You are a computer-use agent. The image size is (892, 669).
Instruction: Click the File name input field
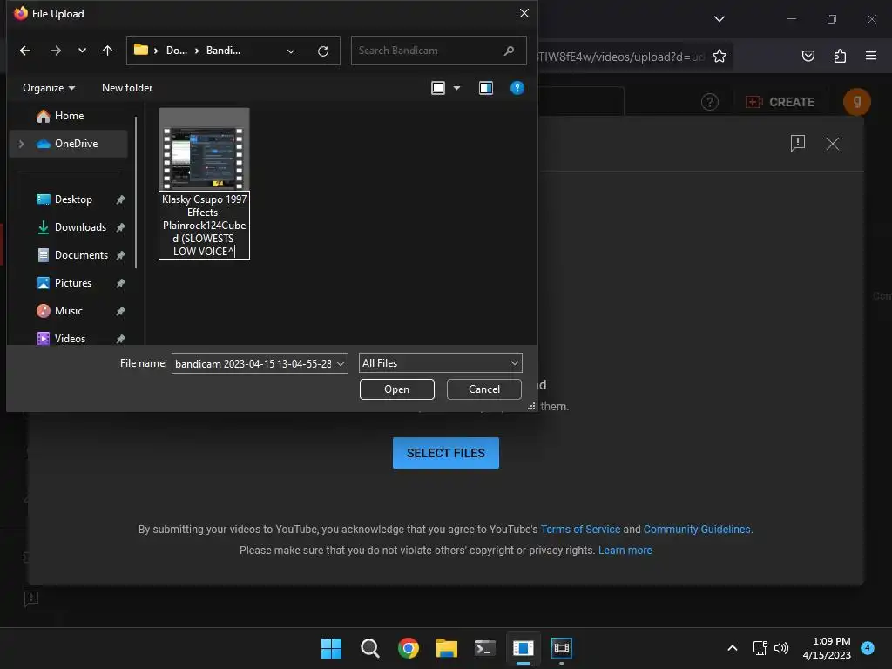pos(253,363)
